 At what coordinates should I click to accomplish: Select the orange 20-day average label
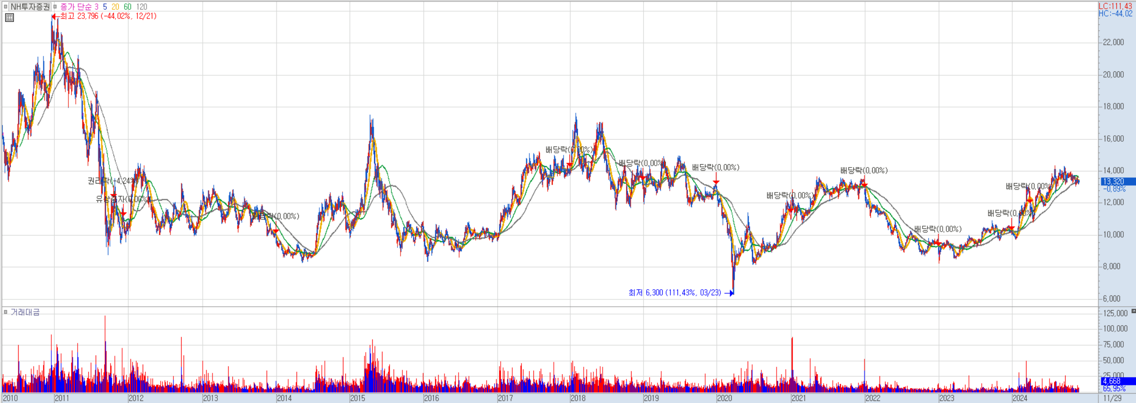tap(115, 7)
